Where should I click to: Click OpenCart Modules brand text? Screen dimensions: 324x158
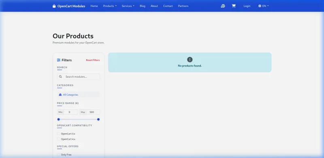(71, 6)
